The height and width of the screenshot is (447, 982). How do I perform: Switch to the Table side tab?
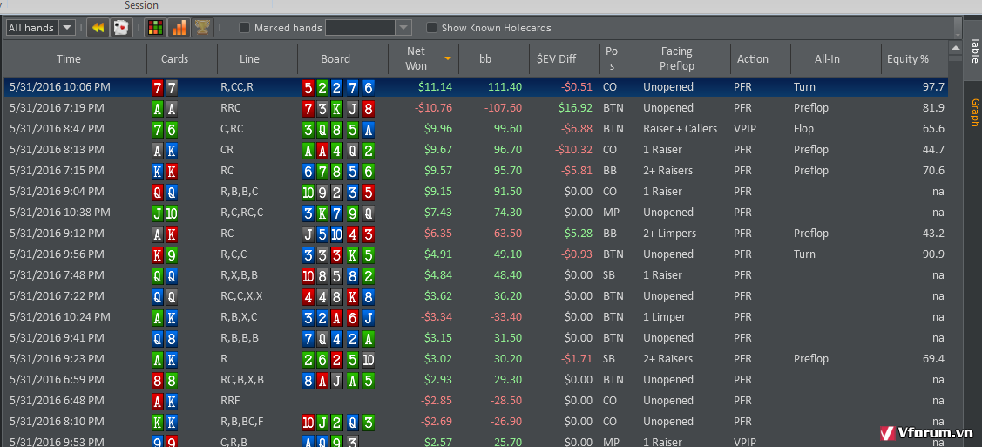(x=974, y=51)
